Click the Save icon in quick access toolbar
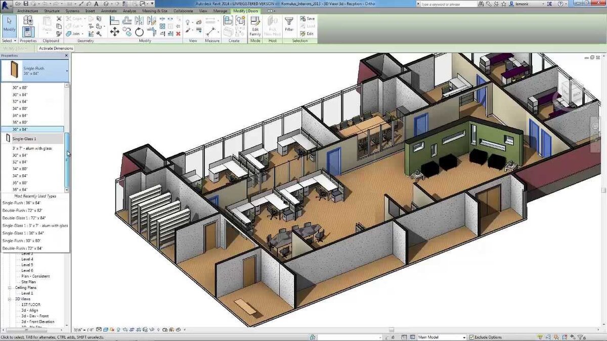This screenshot has width=607, height=341. tap(26, 3)
